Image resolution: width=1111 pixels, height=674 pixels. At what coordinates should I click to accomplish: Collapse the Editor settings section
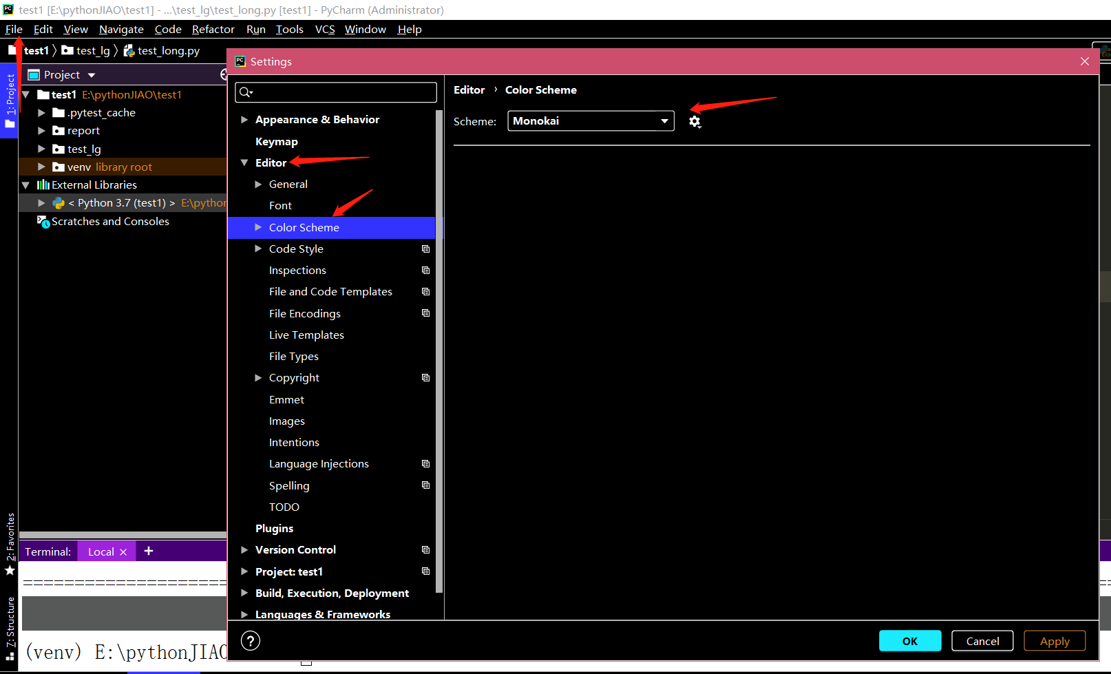244,163
